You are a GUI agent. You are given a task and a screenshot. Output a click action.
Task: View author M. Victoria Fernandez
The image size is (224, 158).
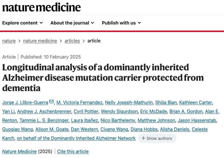[79, 103]
